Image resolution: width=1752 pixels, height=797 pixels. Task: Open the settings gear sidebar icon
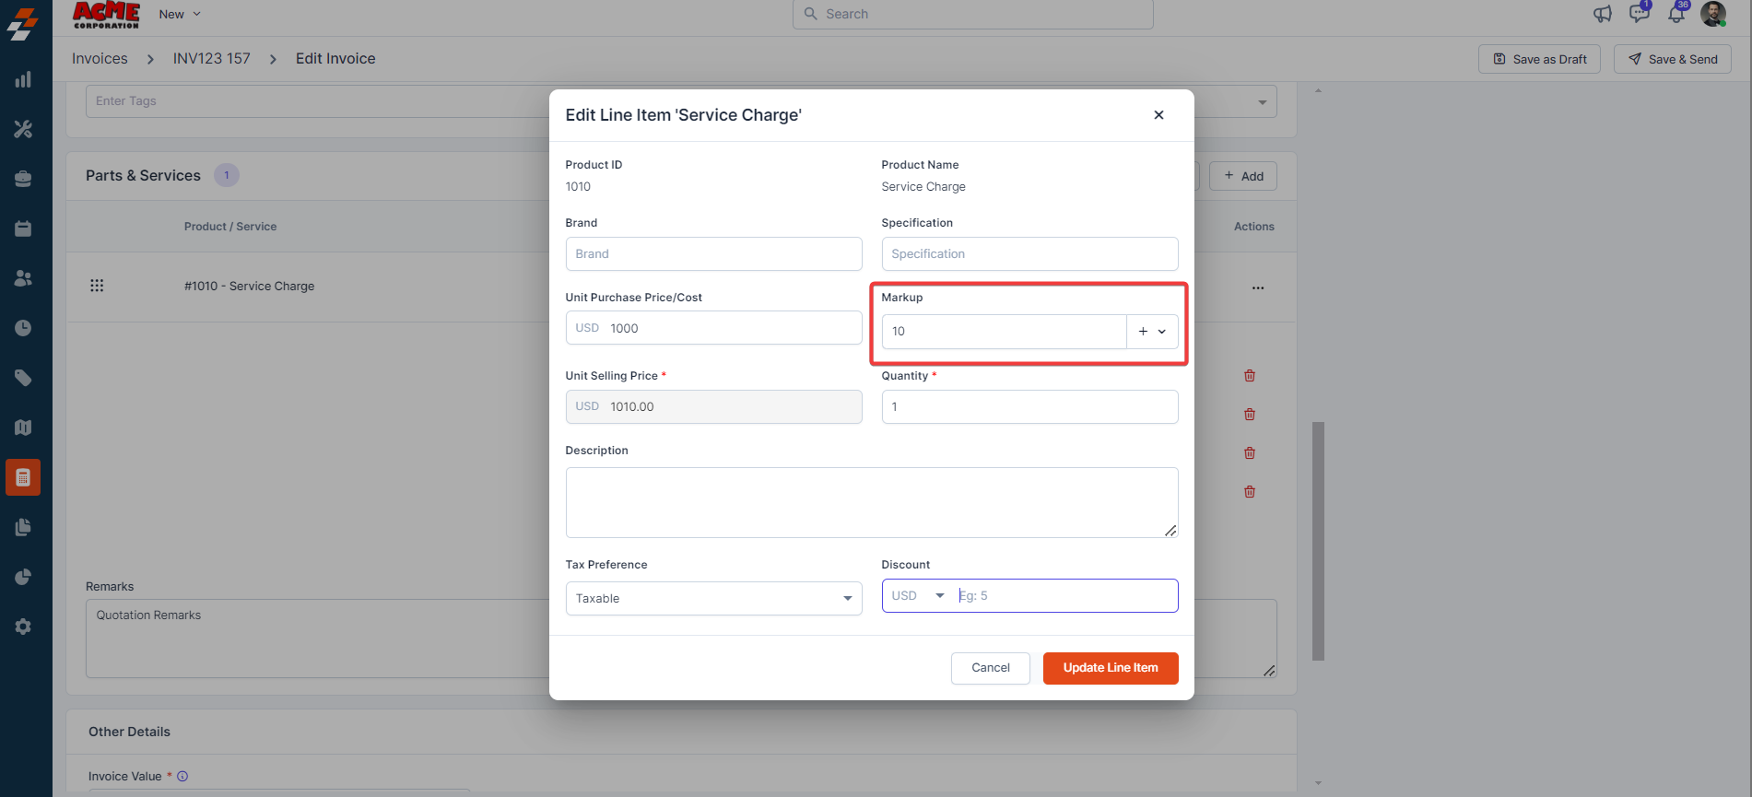(23, 627)
